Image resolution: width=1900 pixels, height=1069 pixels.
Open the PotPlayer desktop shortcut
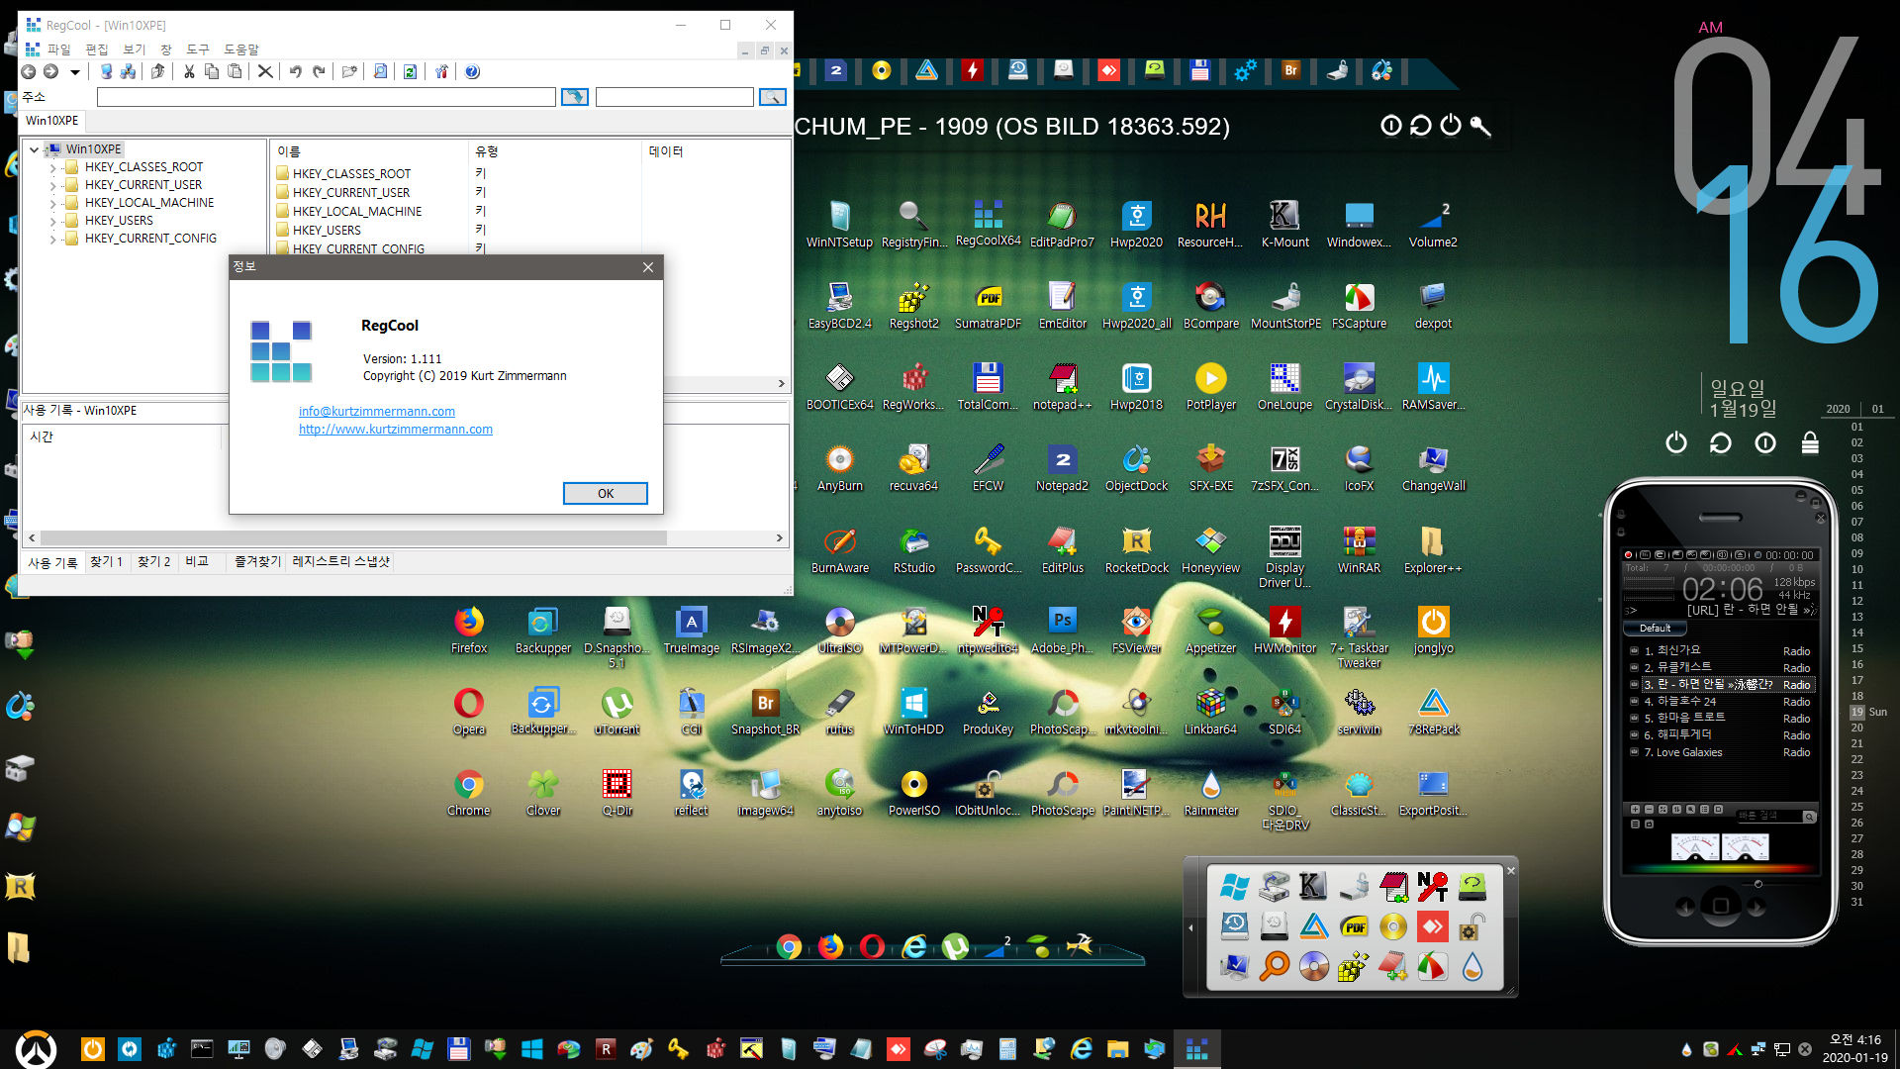(x=1210, y=386)
